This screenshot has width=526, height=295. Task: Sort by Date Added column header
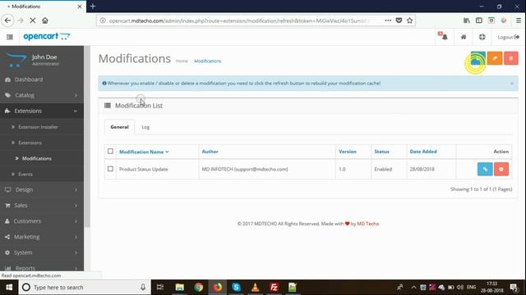[423, 152]
